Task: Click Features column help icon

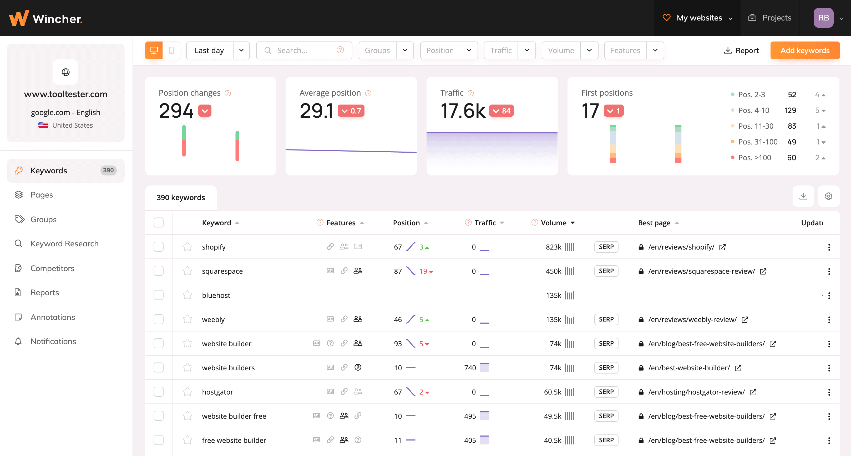Action: click(x=320, y=222)
